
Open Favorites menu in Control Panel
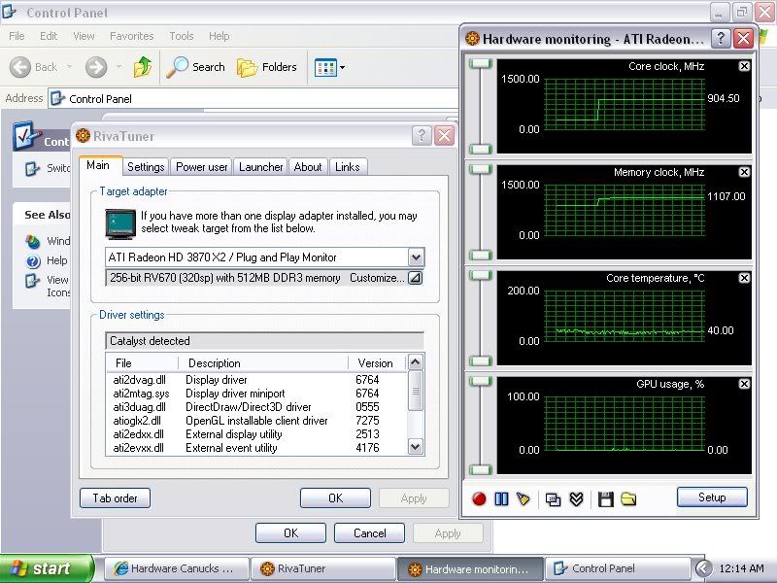coord(132,36)
